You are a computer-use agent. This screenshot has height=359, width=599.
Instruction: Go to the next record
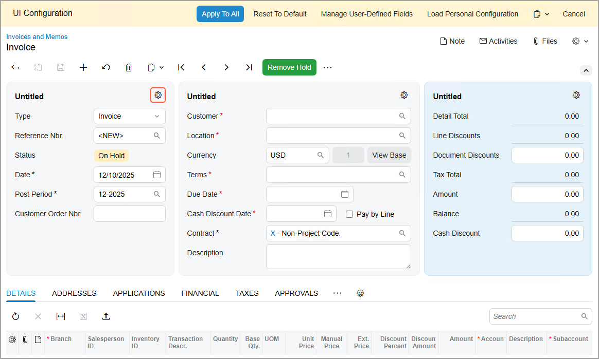pyautogui.click(x=226, y=67)
